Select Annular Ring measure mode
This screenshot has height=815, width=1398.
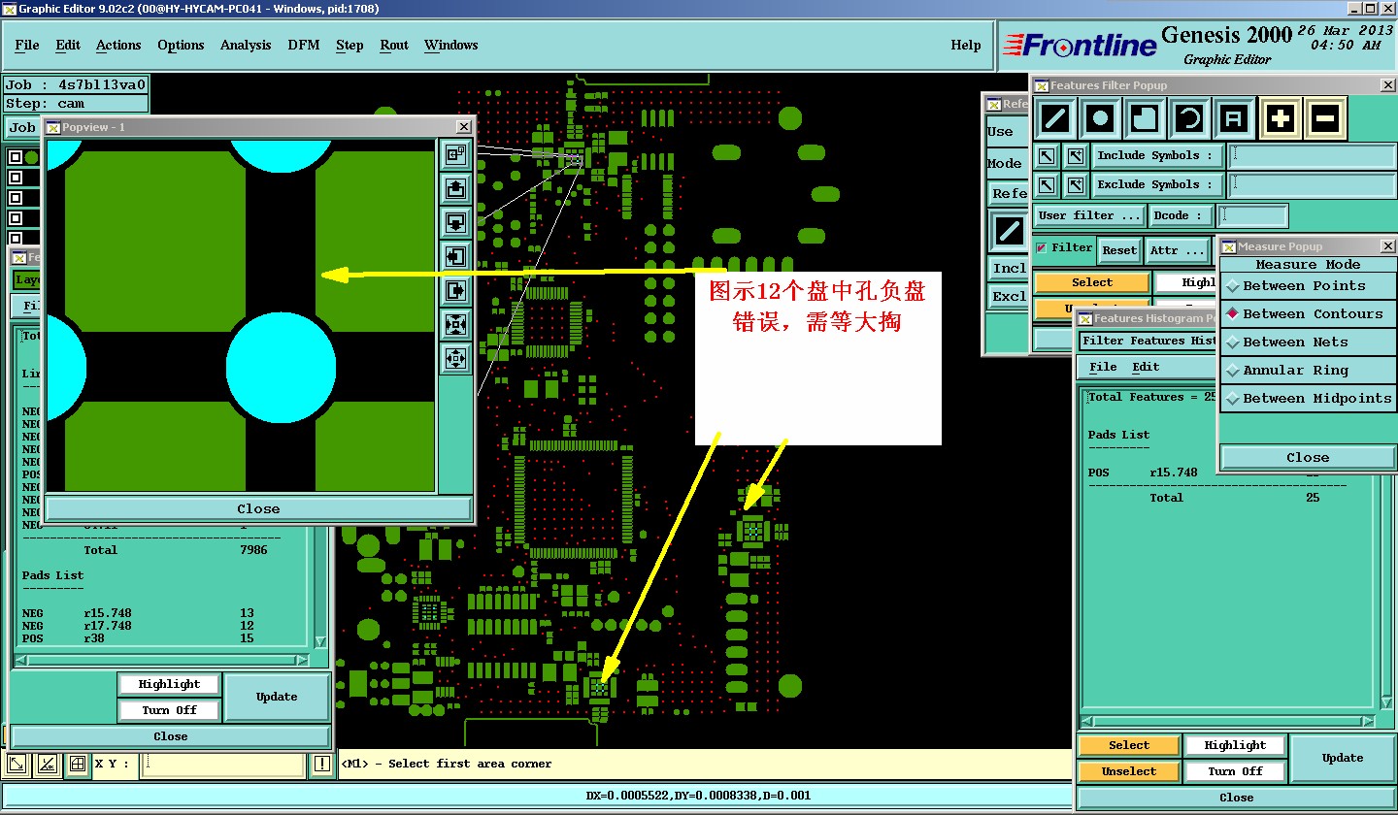click(1307, 371)
